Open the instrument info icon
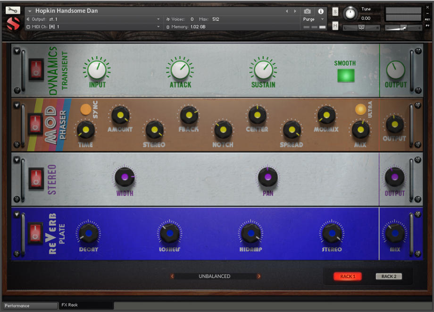 [321, 11]
